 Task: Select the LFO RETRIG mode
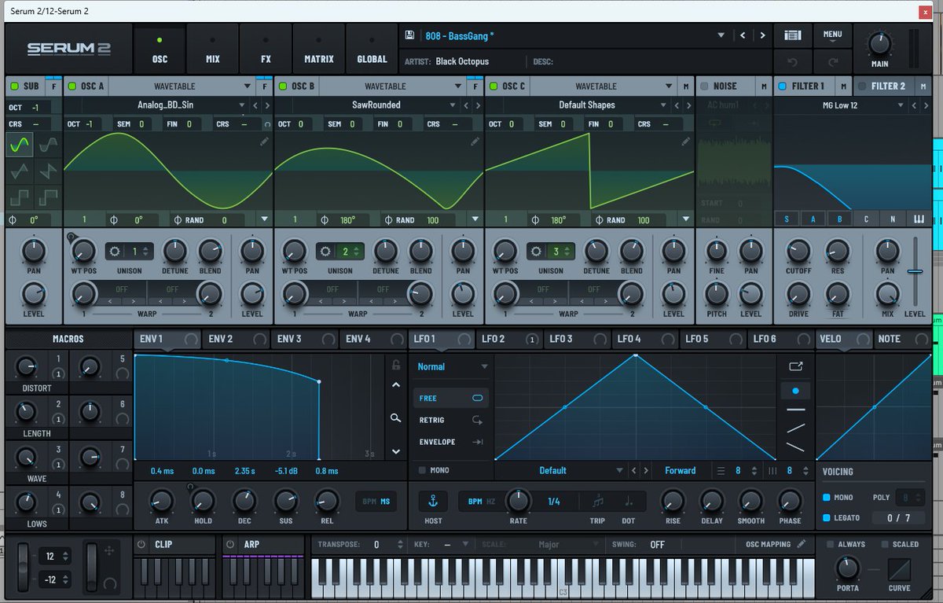point(451,420)
